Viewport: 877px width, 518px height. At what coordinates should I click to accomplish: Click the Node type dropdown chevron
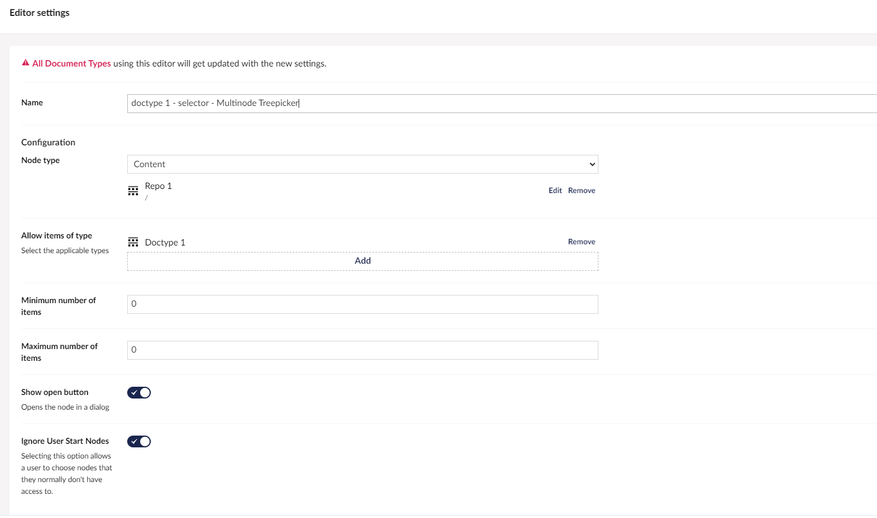point(592,164)
